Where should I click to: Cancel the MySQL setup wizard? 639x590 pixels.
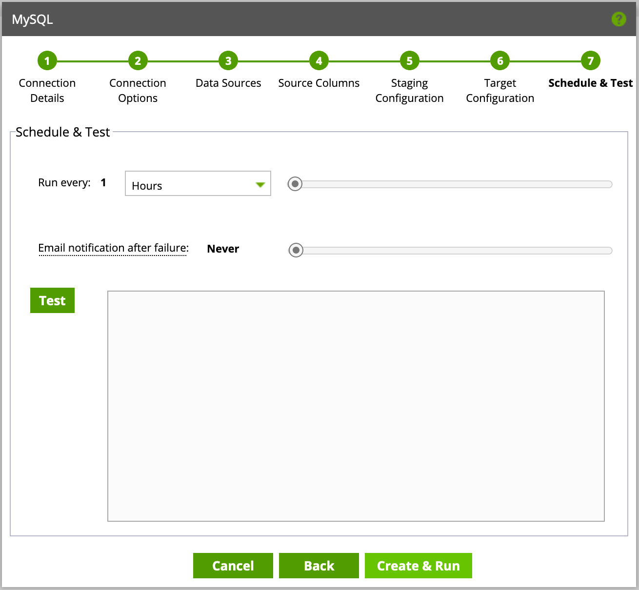tap(233, 566)
